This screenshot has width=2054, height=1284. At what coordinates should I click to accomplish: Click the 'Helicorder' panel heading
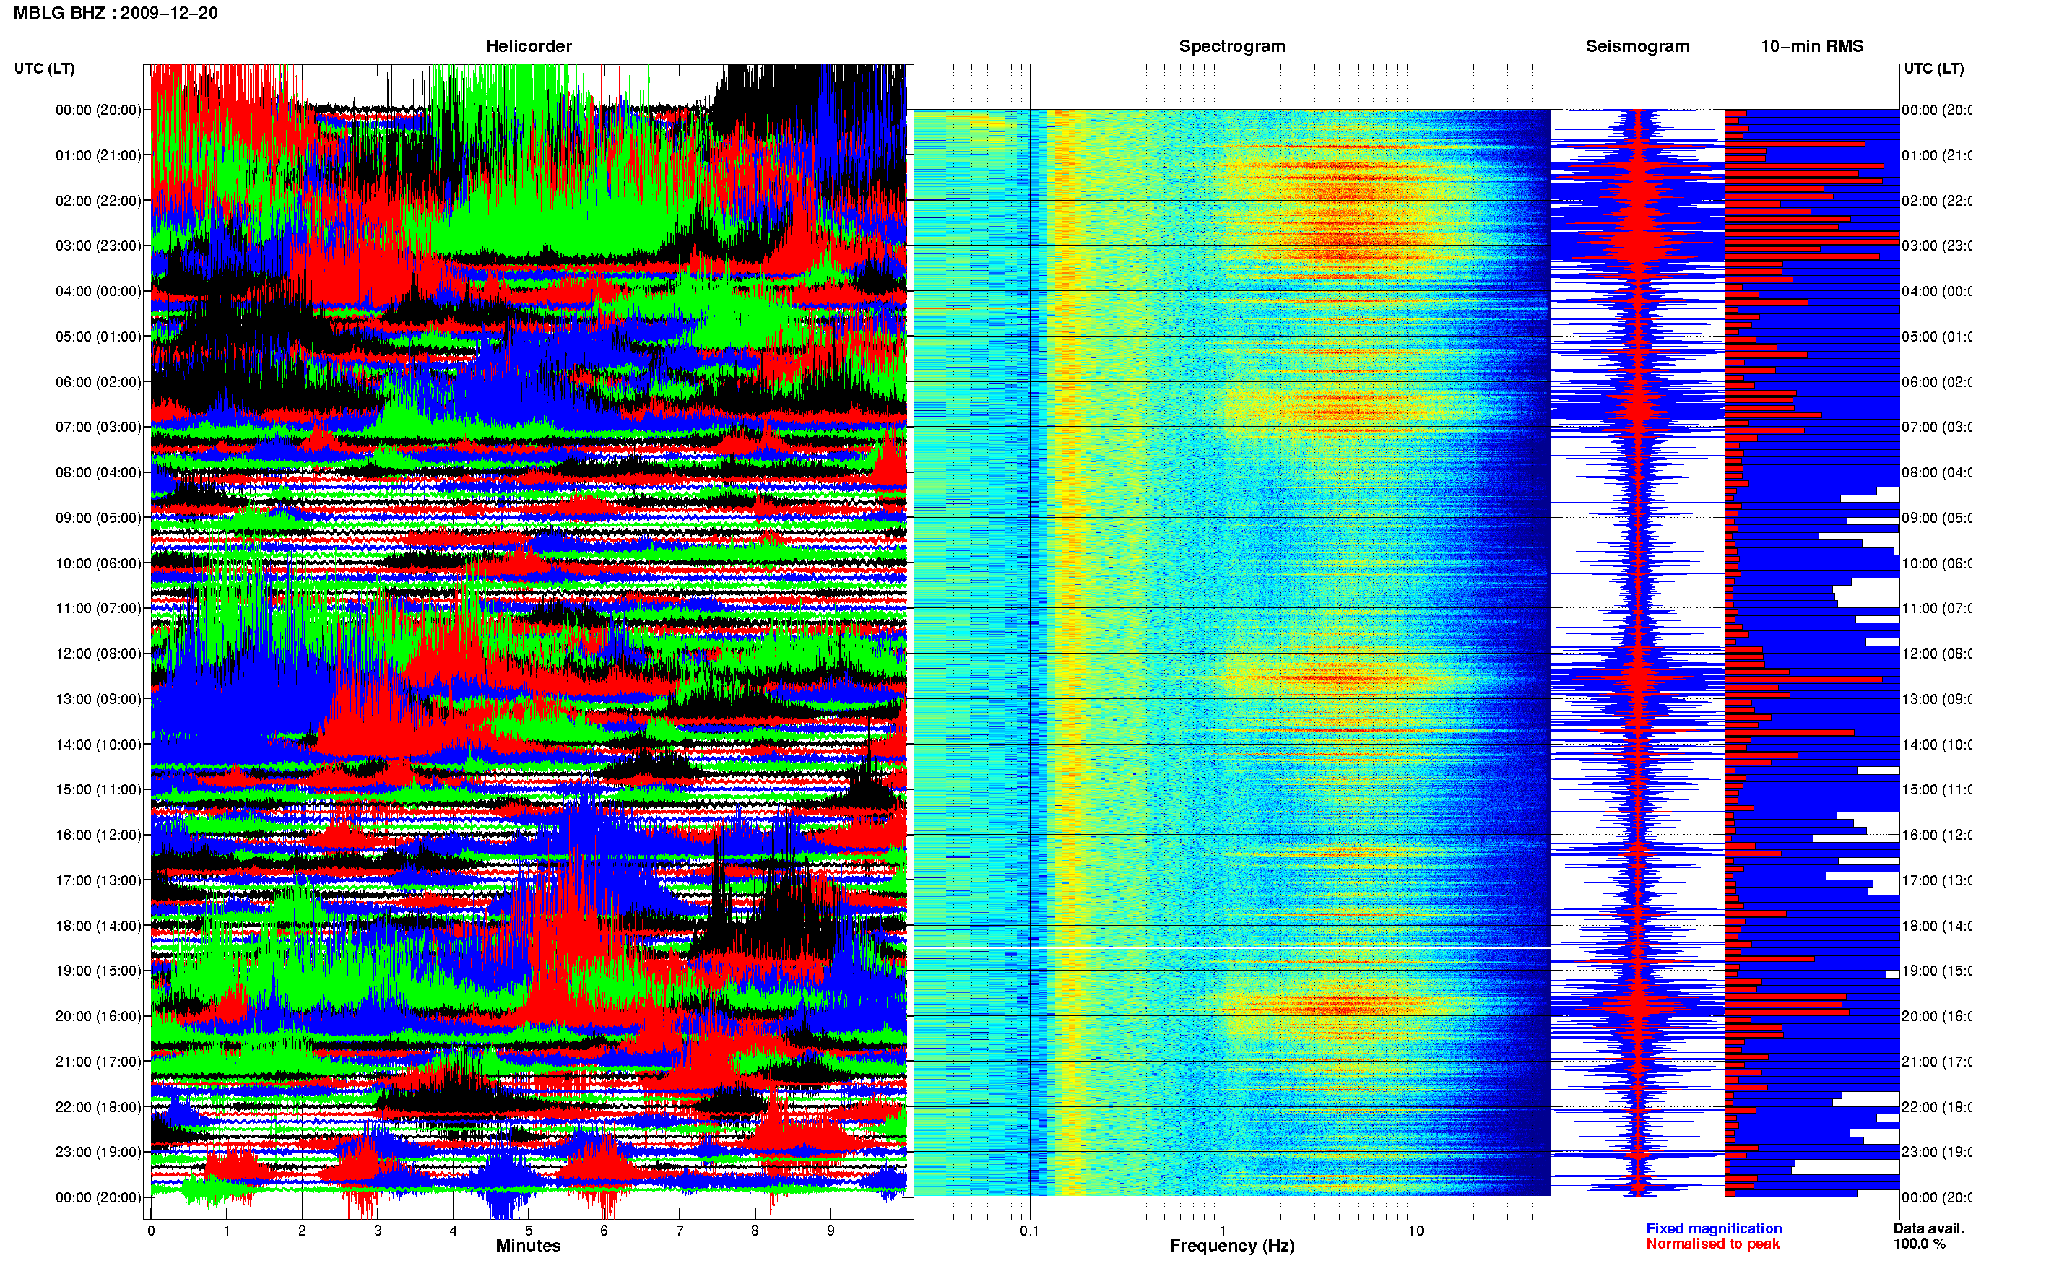coord(528,46)
